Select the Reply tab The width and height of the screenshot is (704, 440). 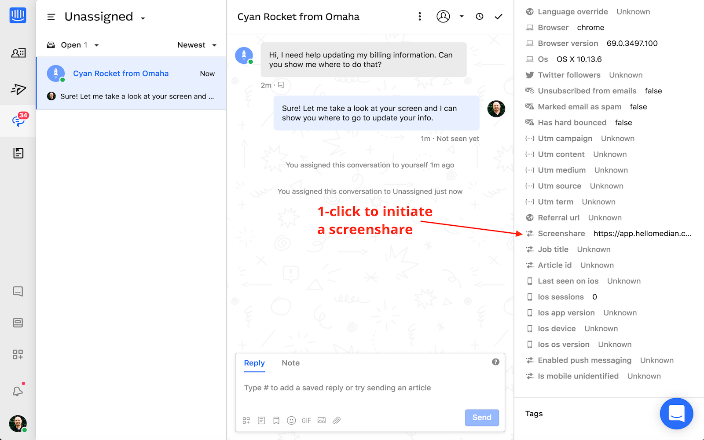(x=254, y=363)
